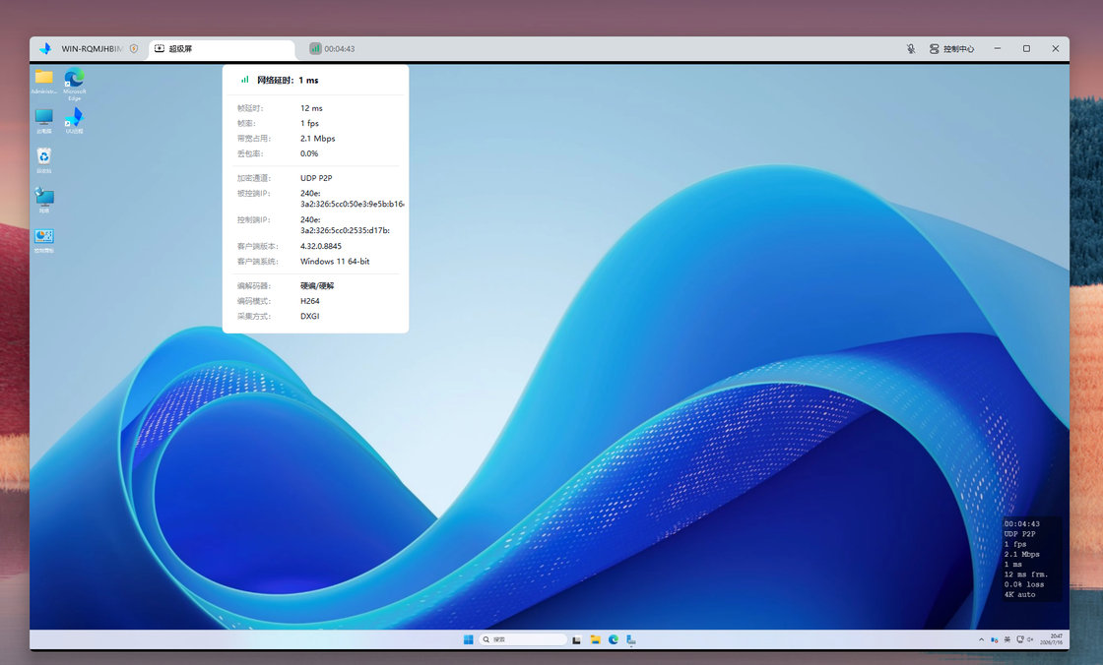The width and height of the screenshot is (1103, 665).
Task: Select the 控制面板 (Control Panel) desktop icon
Action: [43, 240]
